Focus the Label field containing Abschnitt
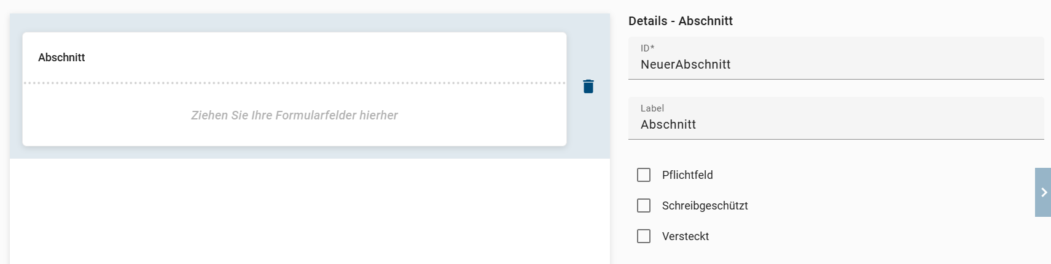1051x264 pixels. click(x=835, y=124)
